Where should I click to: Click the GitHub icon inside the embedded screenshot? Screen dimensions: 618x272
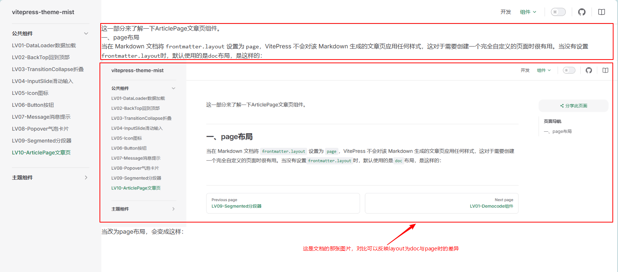point(589,70)
